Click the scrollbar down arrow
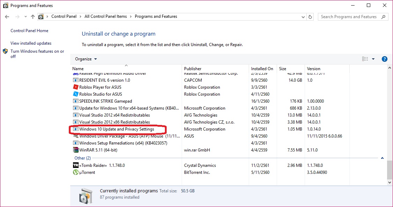 click(x=390, y=183)
